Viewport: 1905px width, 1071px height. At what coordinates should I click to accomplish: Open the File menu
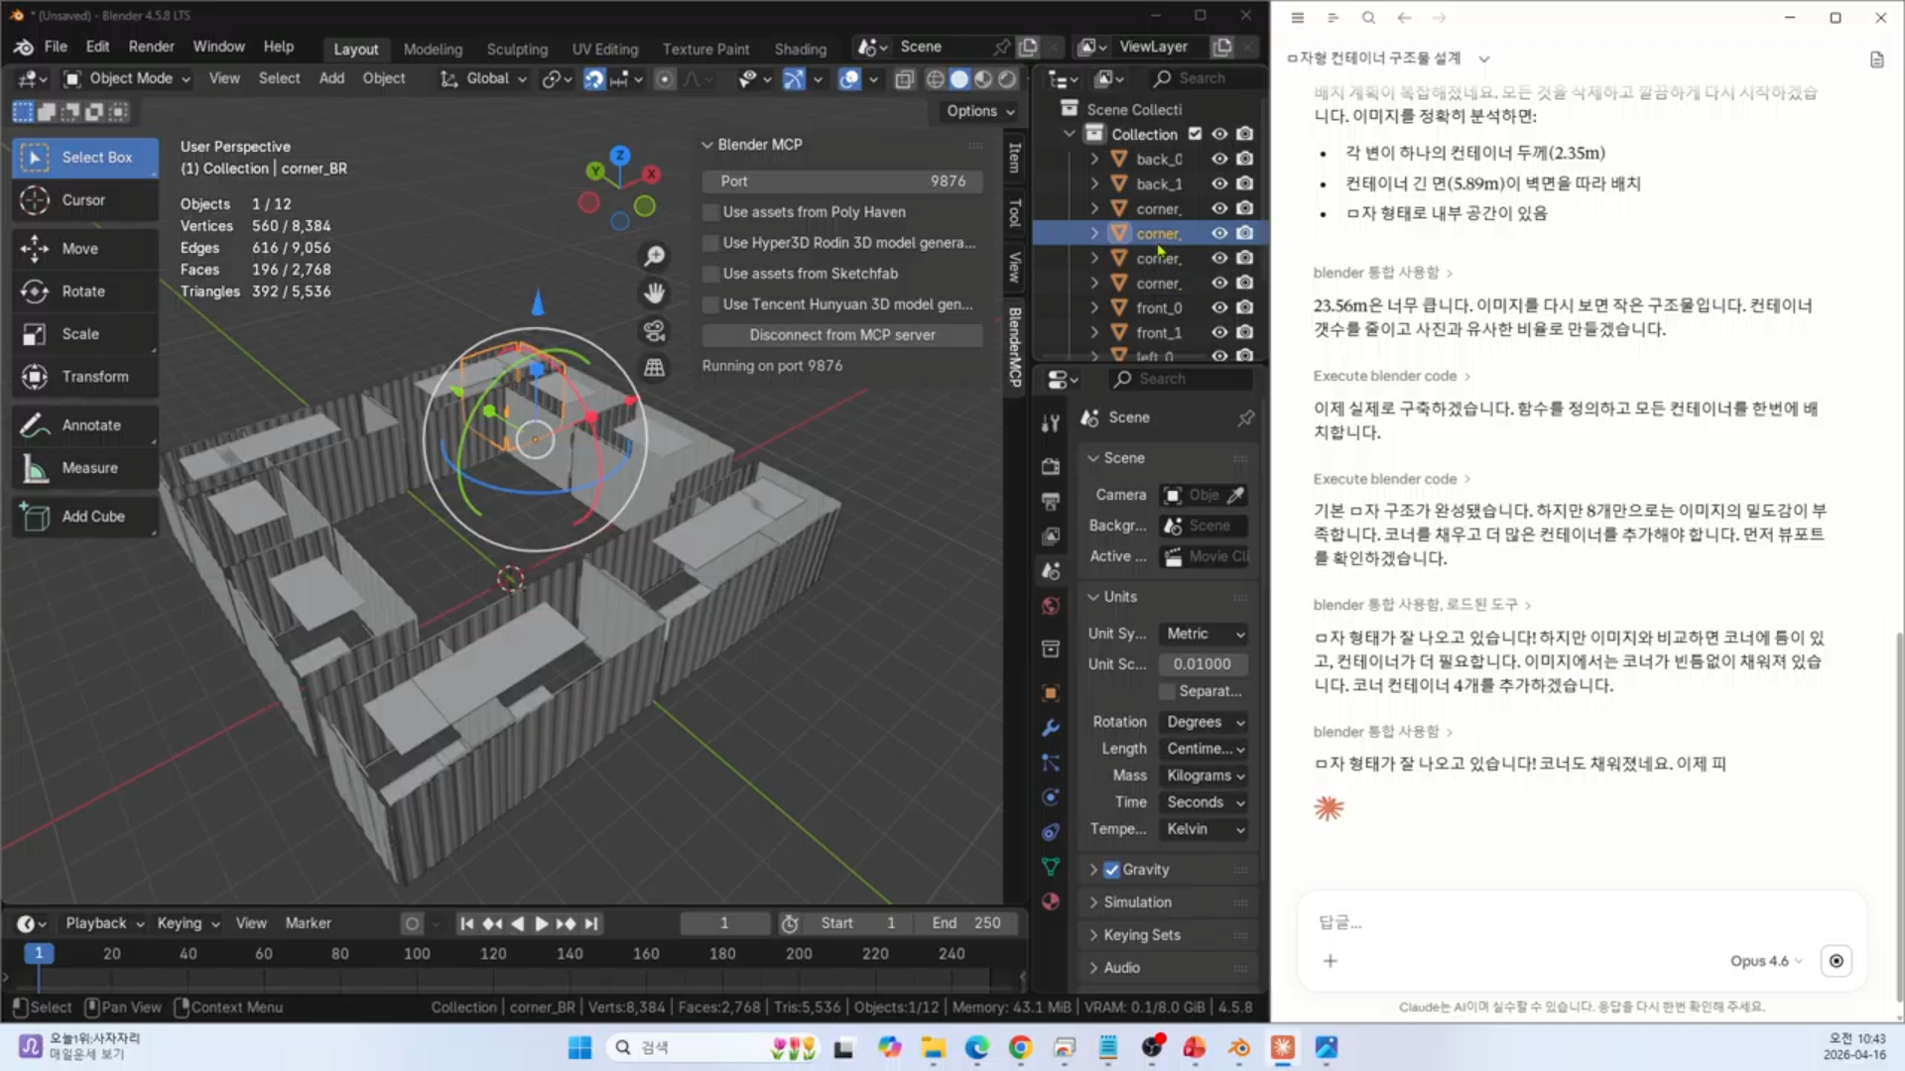coord(56,47)
